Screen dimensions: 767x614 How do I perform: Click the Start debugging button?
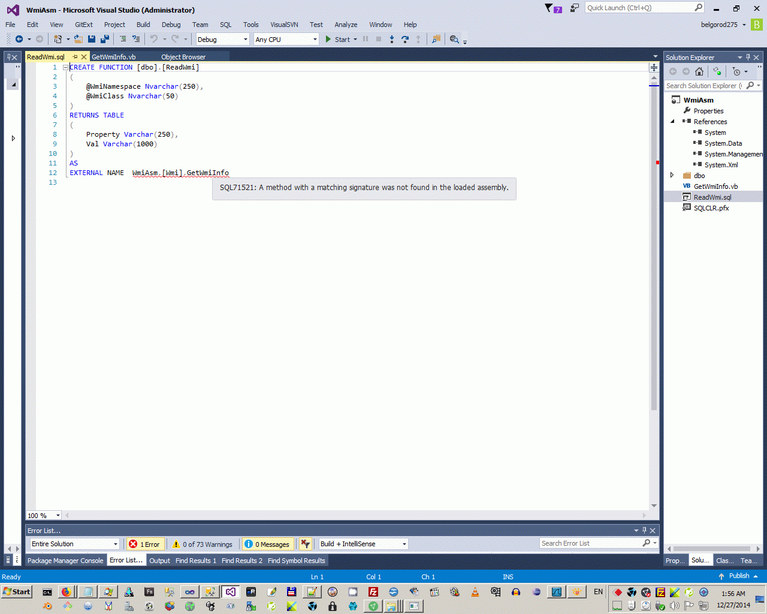[337, 40]
